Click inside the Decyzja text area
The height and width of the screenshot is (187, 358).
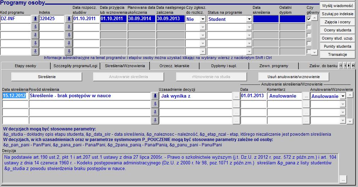click(170, 168)
